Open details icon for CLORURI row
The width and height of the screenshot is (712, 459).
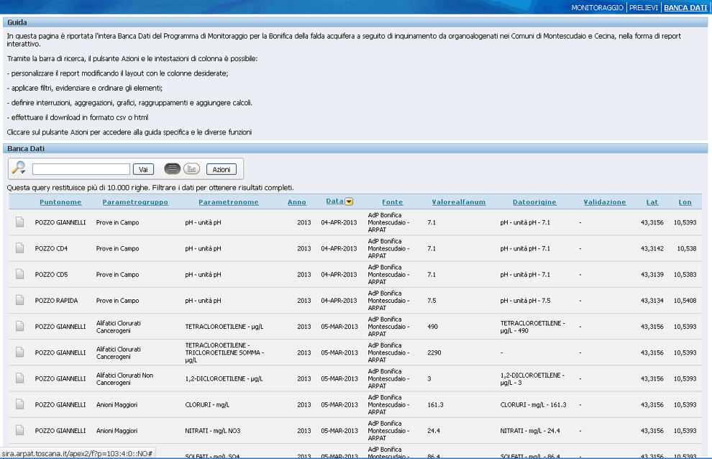pyautogui.click(x=20, y=404)
